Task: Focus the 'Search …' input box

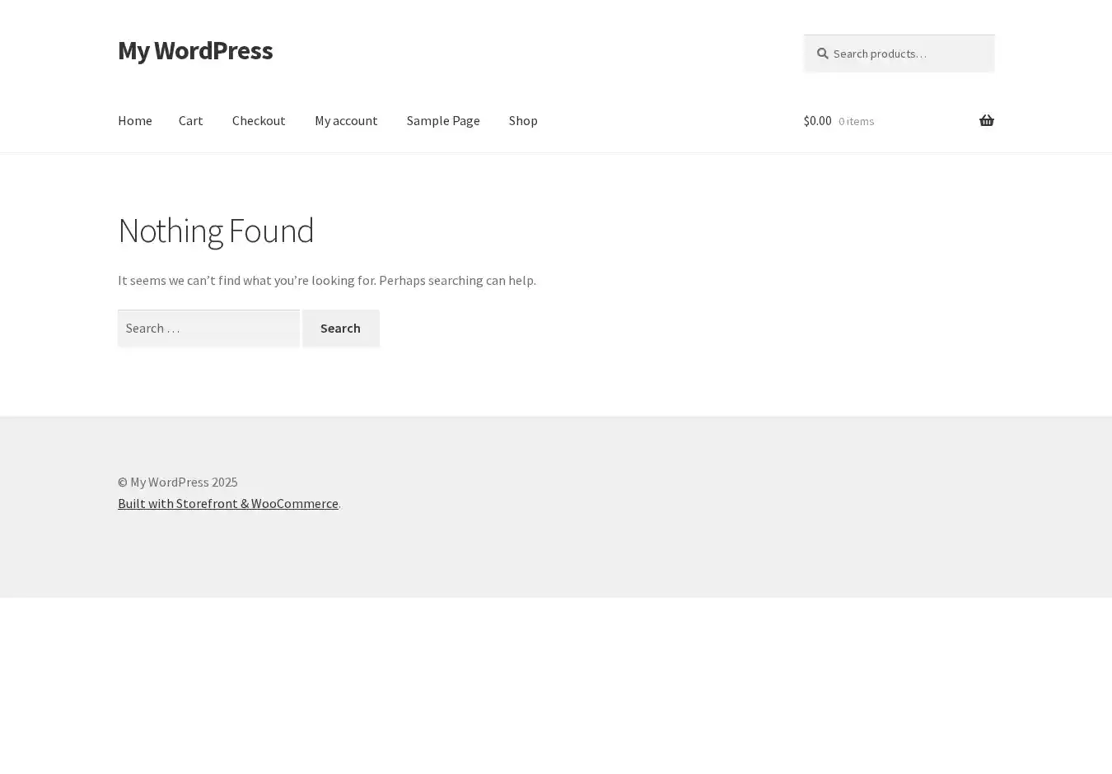Action: pyautogui.click(x=208, y=328)
